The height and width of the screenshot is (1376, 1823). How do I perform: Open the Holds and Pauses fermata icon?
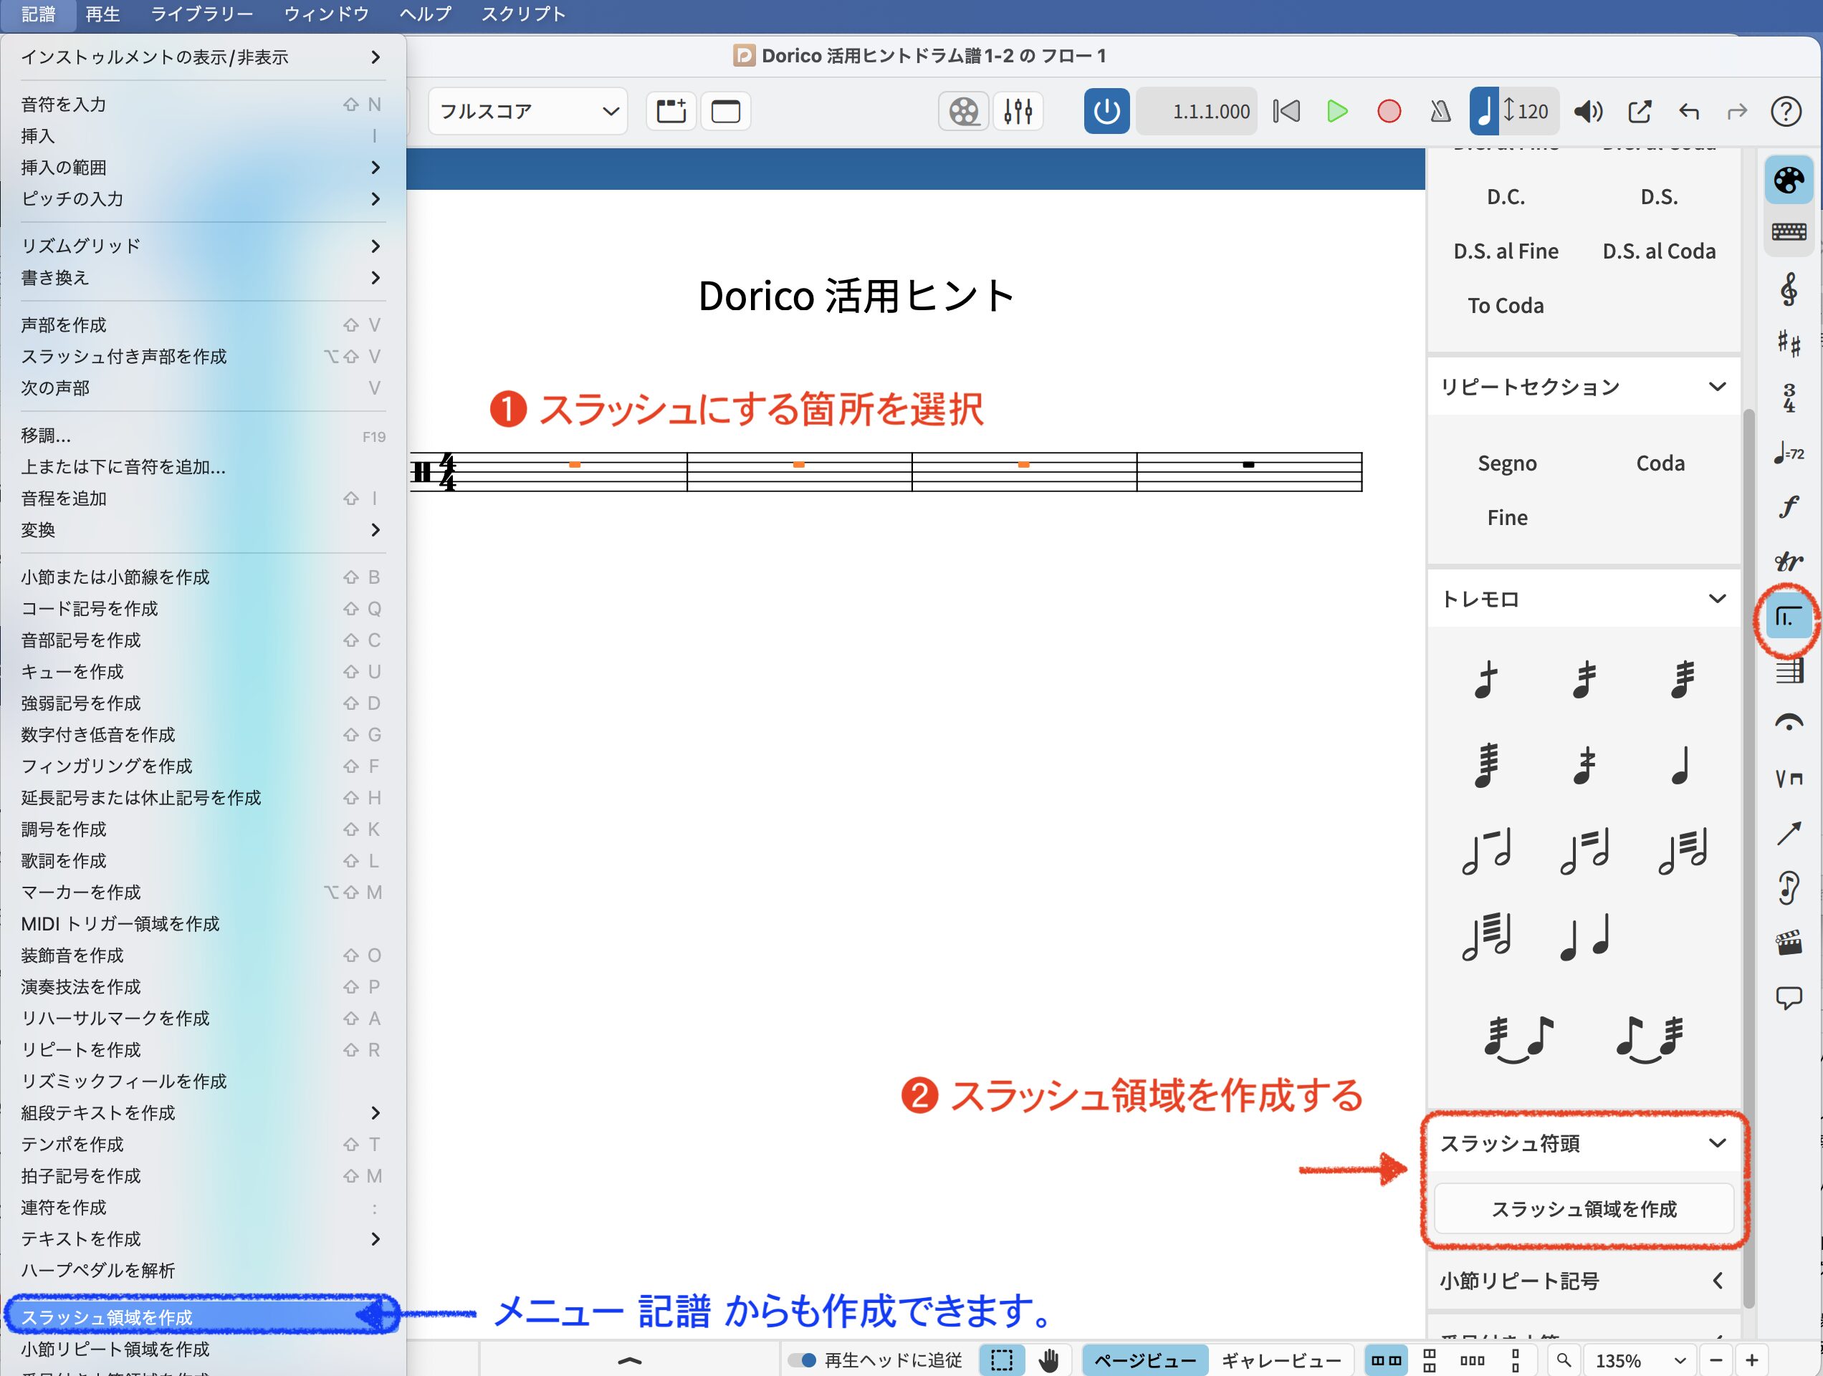[1788, 723]
